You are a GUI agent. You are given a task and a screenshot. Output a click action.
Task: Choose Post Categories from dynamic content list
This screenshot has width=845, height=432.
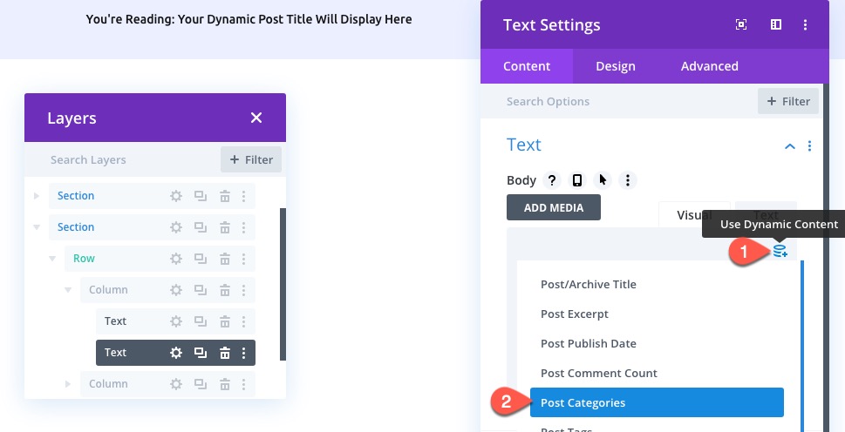657,402
